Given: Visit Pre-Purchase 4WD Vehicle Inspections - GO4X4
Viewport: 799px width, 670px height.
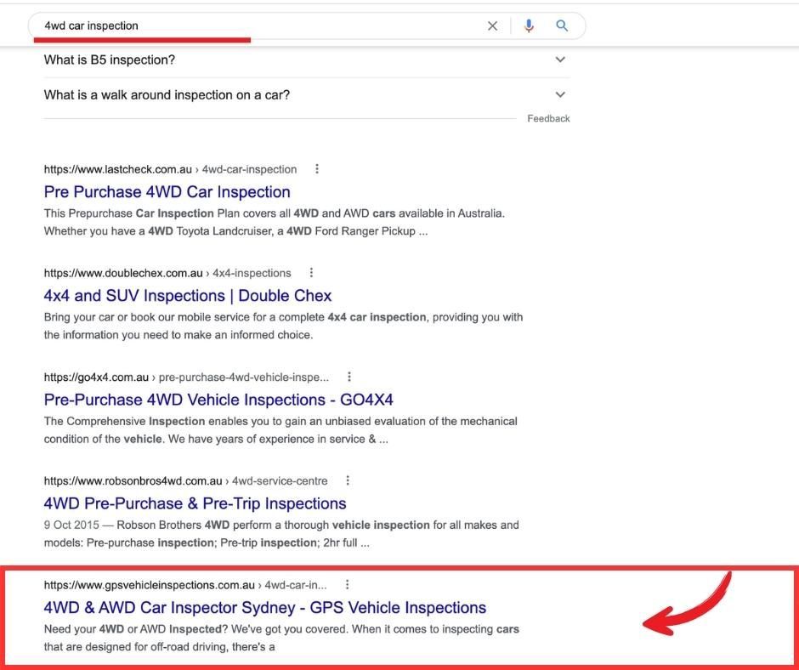Looking at the screenshot, I should pyautogui.click(x=218, y=400).
